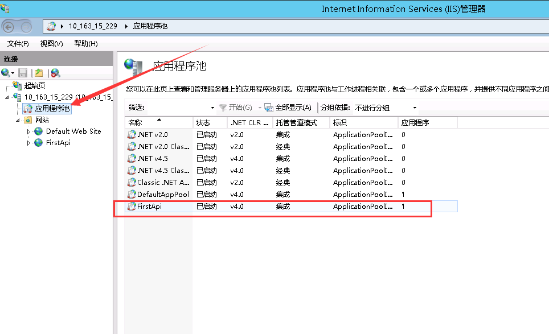Expand the FirstApi site node
This screenshot has width=549, height=334.
pyautogui.click(x=28, y=143)
